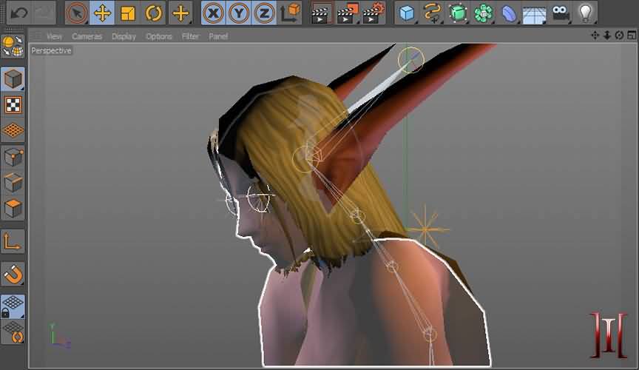Select the Scale tool
The image size is (639, 370).
(x=127, y=13)
